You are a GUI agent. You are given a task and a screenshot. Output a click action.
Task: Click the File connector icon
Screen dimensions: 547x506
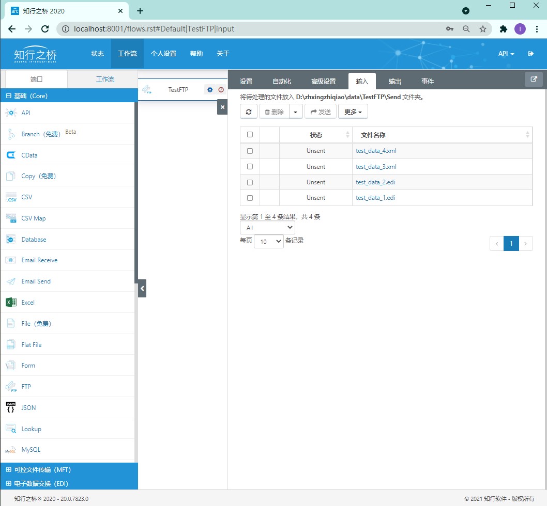(x=11, y=324)
